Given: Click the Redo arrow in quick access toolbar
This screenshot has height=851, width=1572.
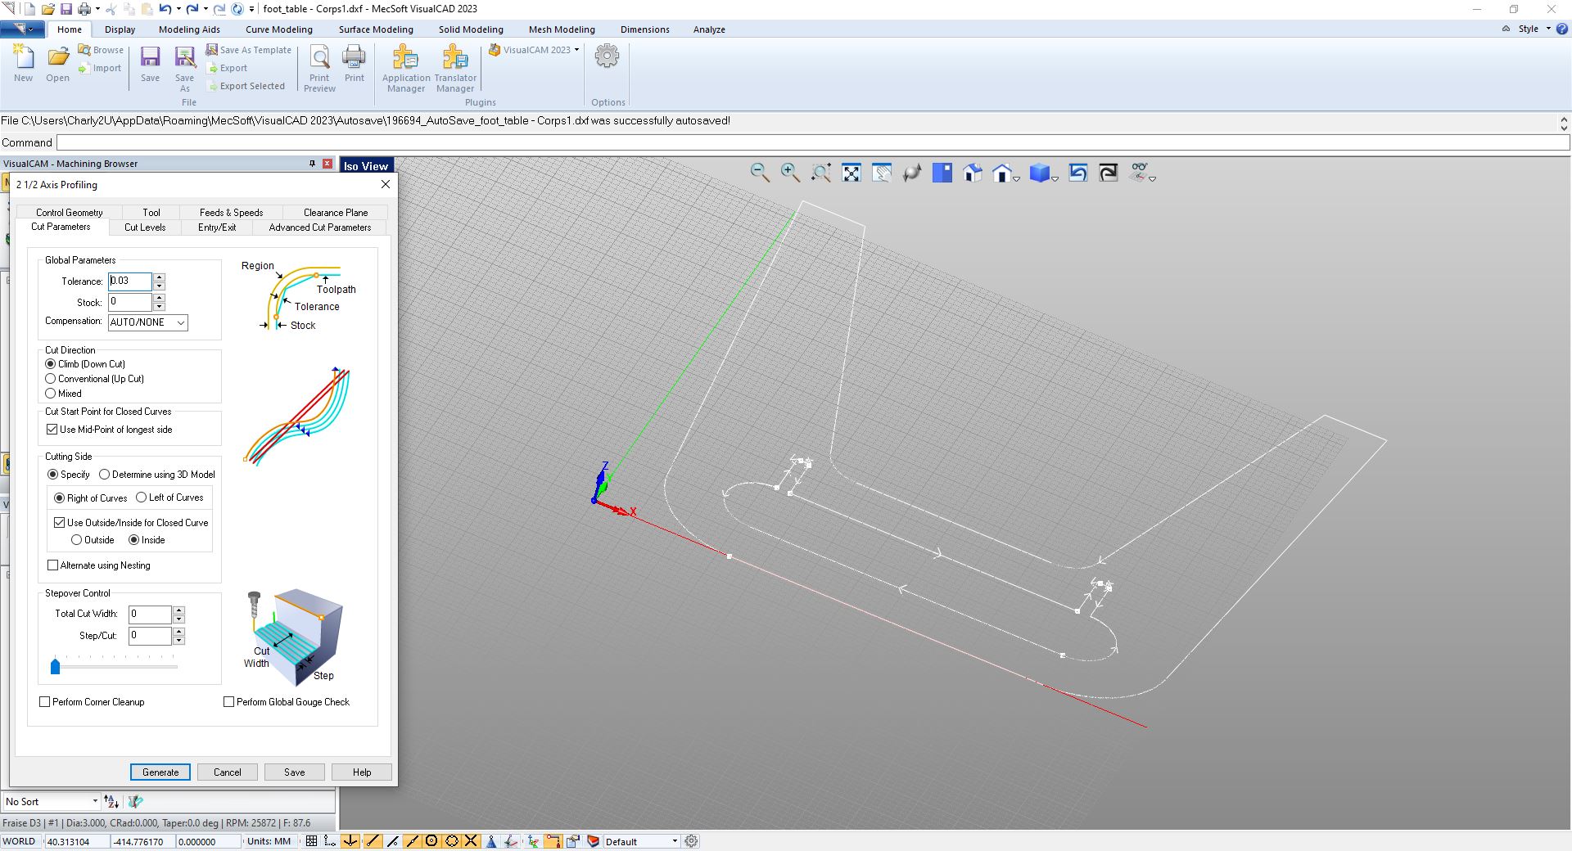Looking at the screenshot, I should (x=192, y=9).
